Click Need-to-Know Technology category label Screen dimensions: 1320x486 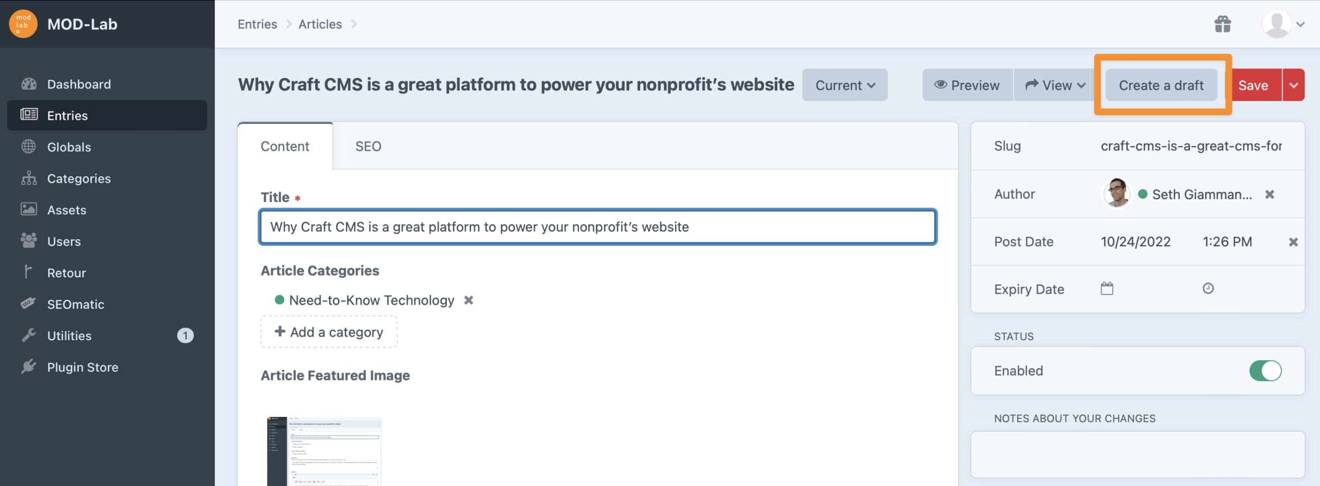pyautogui.click(x=372, y=301)
